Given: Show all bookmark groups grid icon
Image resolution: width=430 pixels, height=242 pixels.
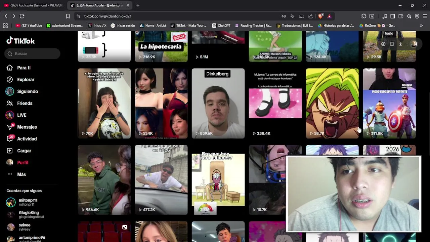Looking at the screenshot, I should (5, 26).
